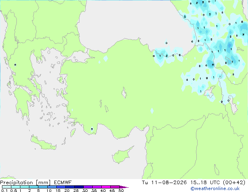Click the 10–15 mm legend swatch
Viewport: 248px width, 192px height.
tap(52, 187)
